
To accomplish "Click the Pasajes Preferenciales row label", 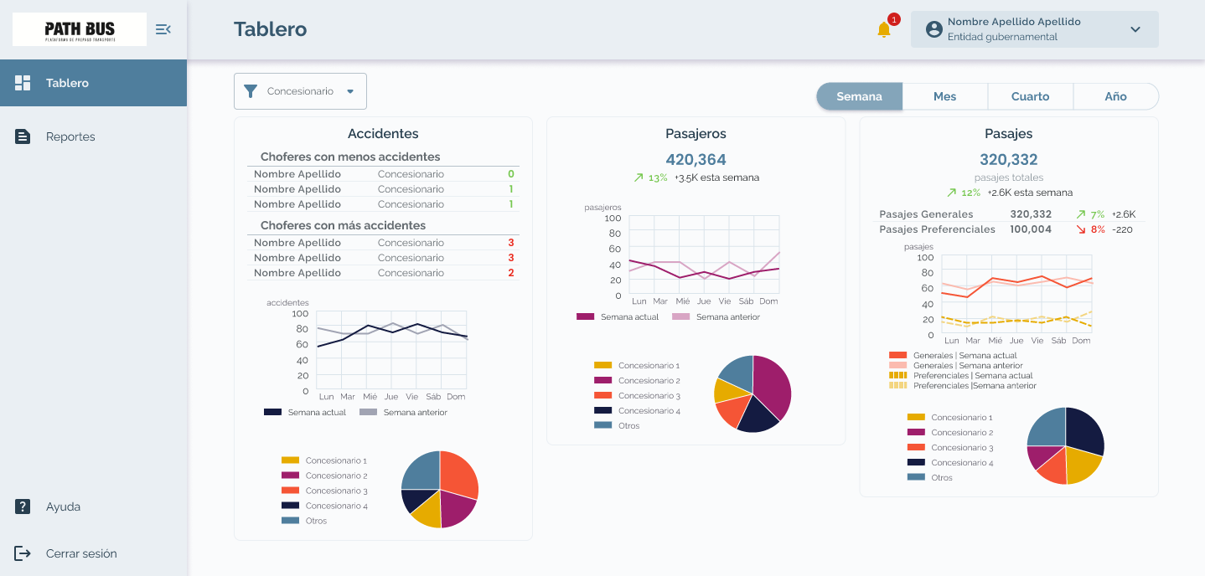I will click(937, 229).
